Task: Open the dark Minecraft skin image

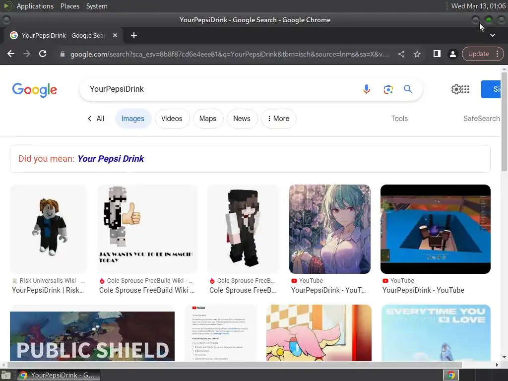Action: tap(243, 229)
